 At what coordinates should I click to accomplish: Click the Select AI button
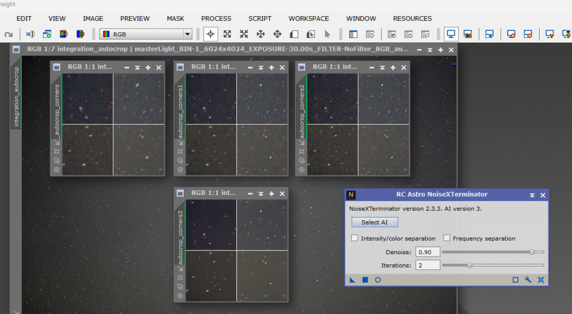coord(375,222)
